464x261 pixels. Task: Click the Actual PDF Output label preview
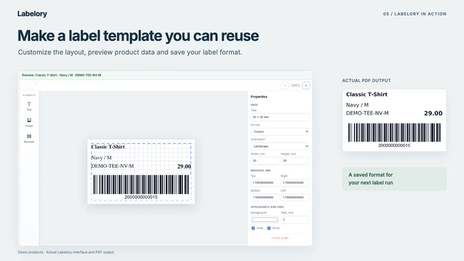394,121
